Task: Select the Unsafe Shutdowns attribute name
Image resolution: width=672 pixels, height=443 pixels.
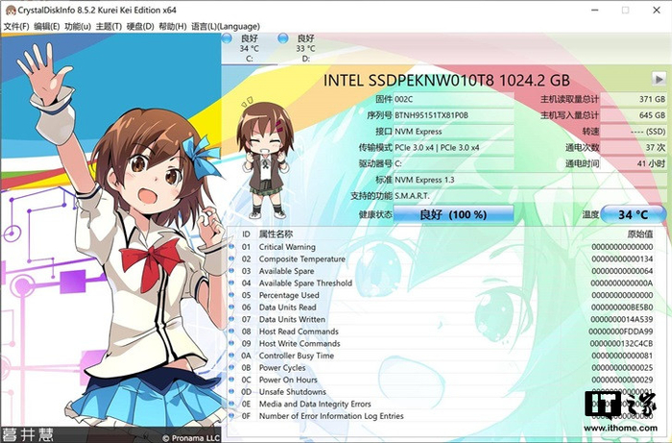Action: point(292,392)
